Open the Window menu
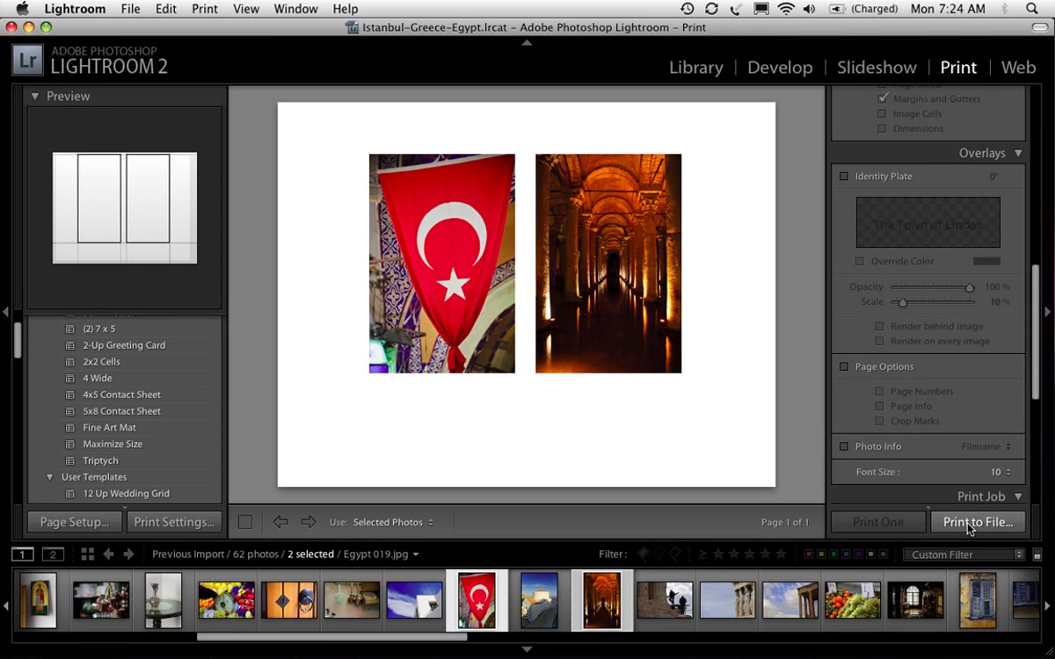This screenshot has height=659, width=1055. pyautogui.click(x=295, y=9)
